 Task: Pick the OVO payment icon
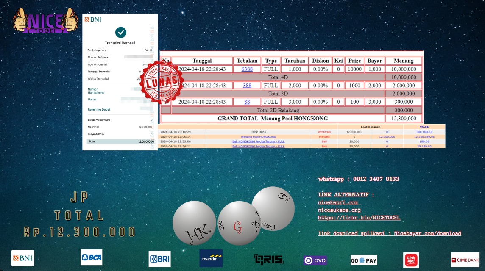(x=315, y=260)
